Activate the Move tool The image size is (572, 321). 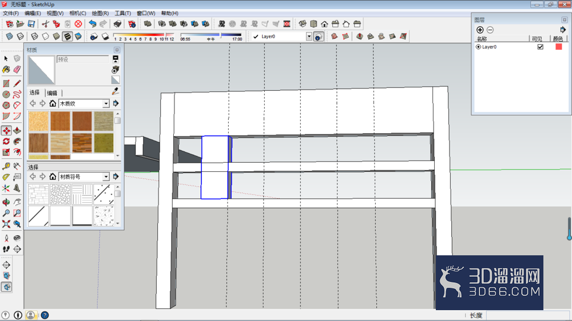coord(6,130)
